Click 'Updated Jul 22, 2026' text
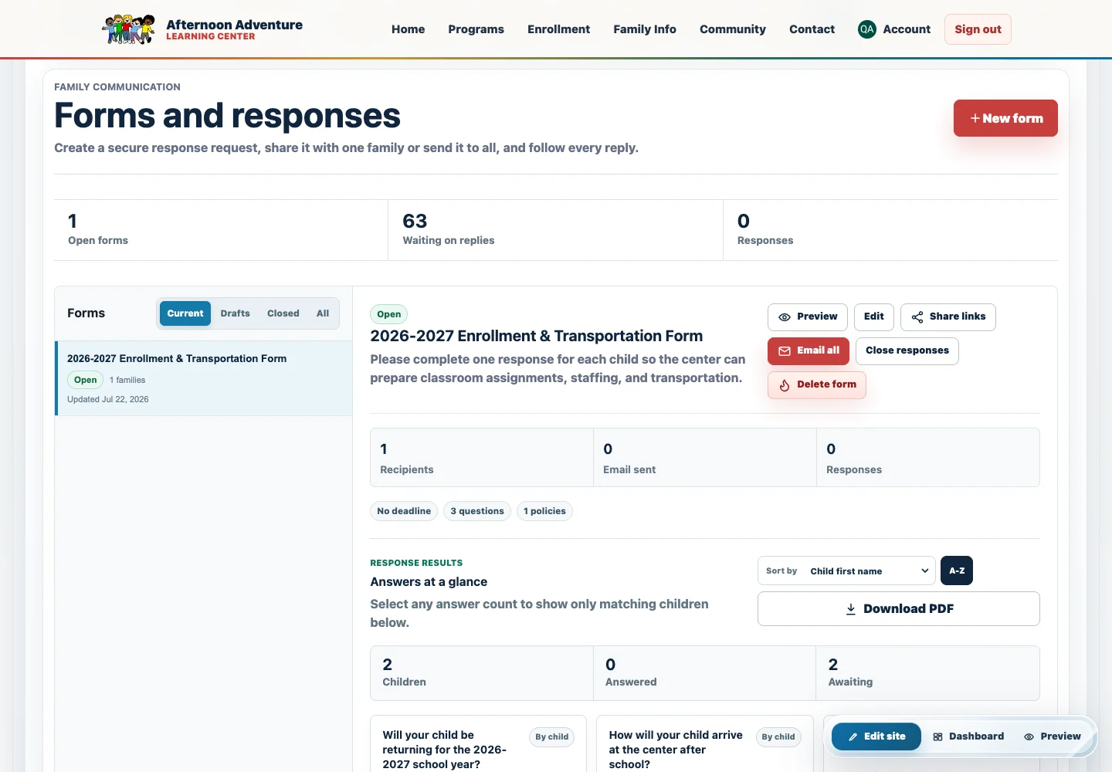 (x=108, y=399)
